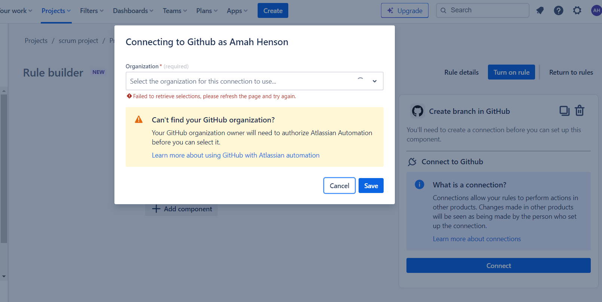Open the help question mark icon
Screen dimensions: 602x302
coord(558,10)
